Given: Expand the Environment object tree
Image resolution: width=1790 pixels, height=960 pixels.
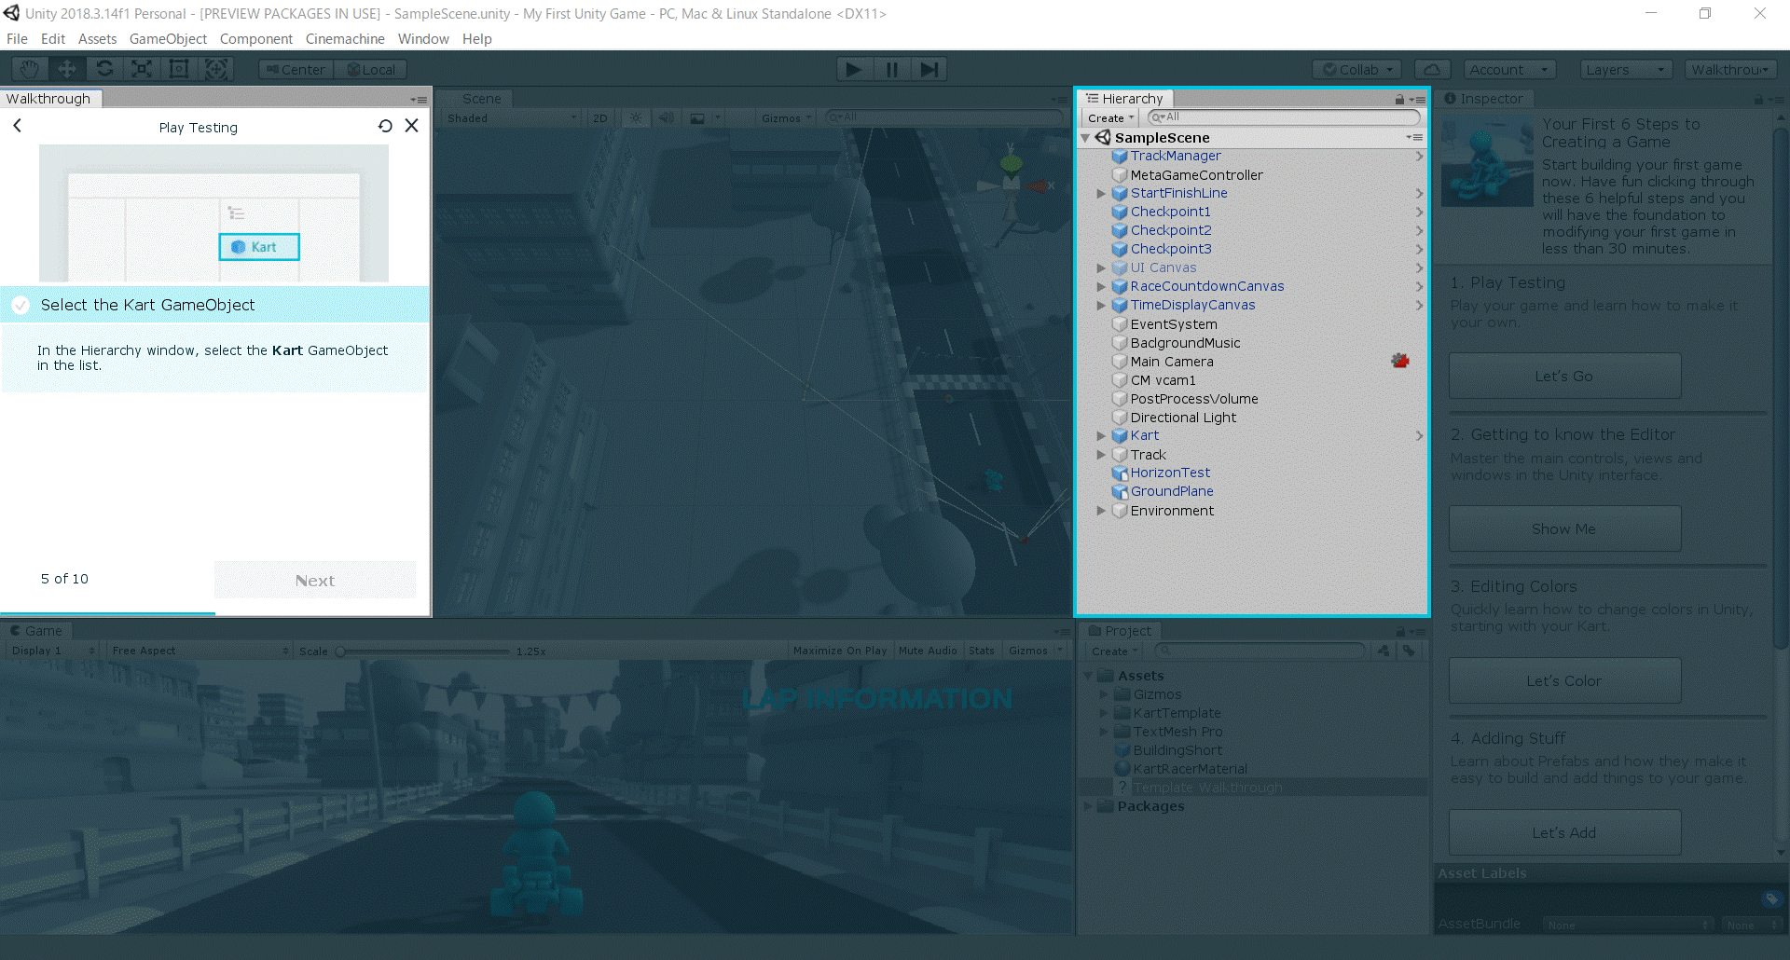Looking at the screenshot, I should [1101, 511].
